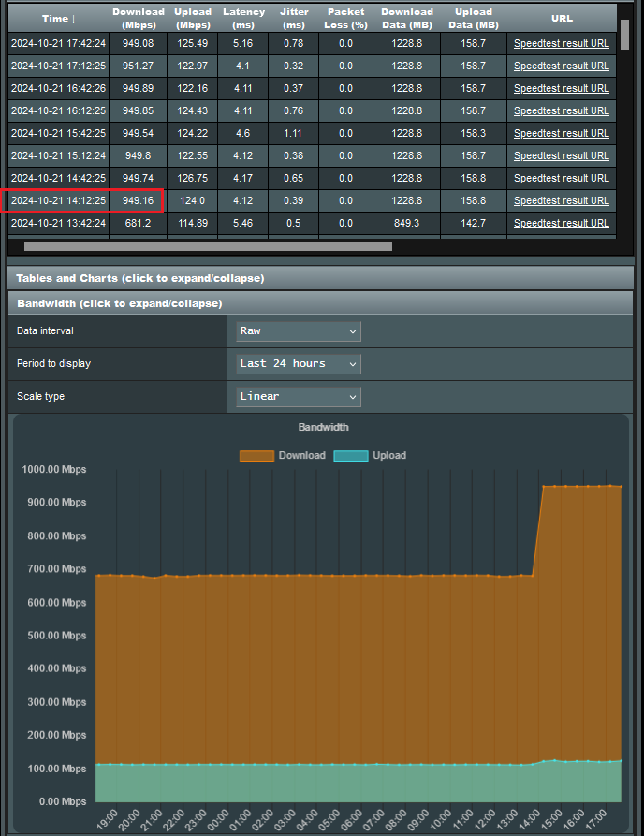Click the Download (Mbps) column header
644x836 pixels.
[138, 19]
